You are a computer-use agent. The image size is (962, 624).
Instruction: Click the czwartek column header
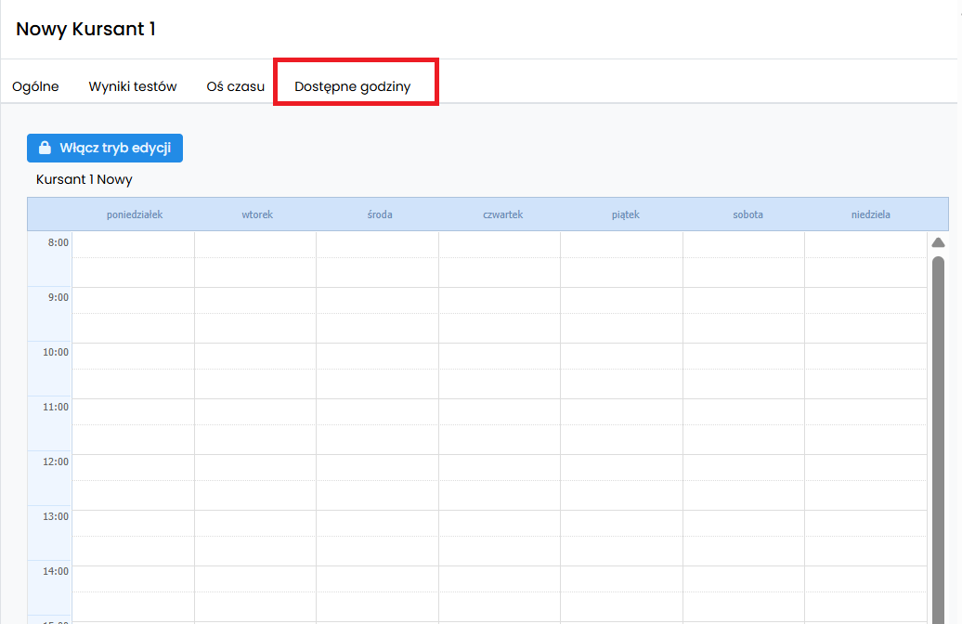[502, 214]
